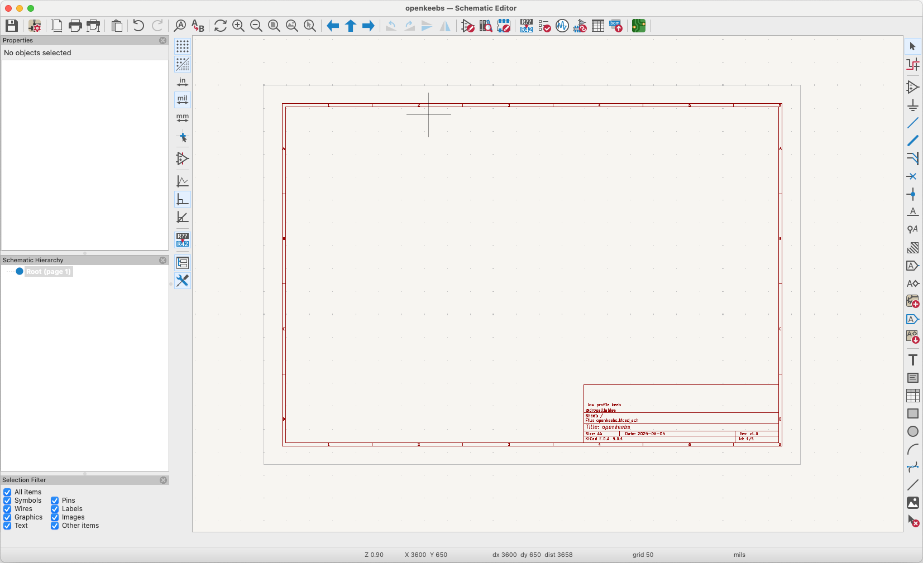Image resolution: width=923 pixels, height=563 pixels.
Task: Open Find and Replace icon
Action: (198, 26)
